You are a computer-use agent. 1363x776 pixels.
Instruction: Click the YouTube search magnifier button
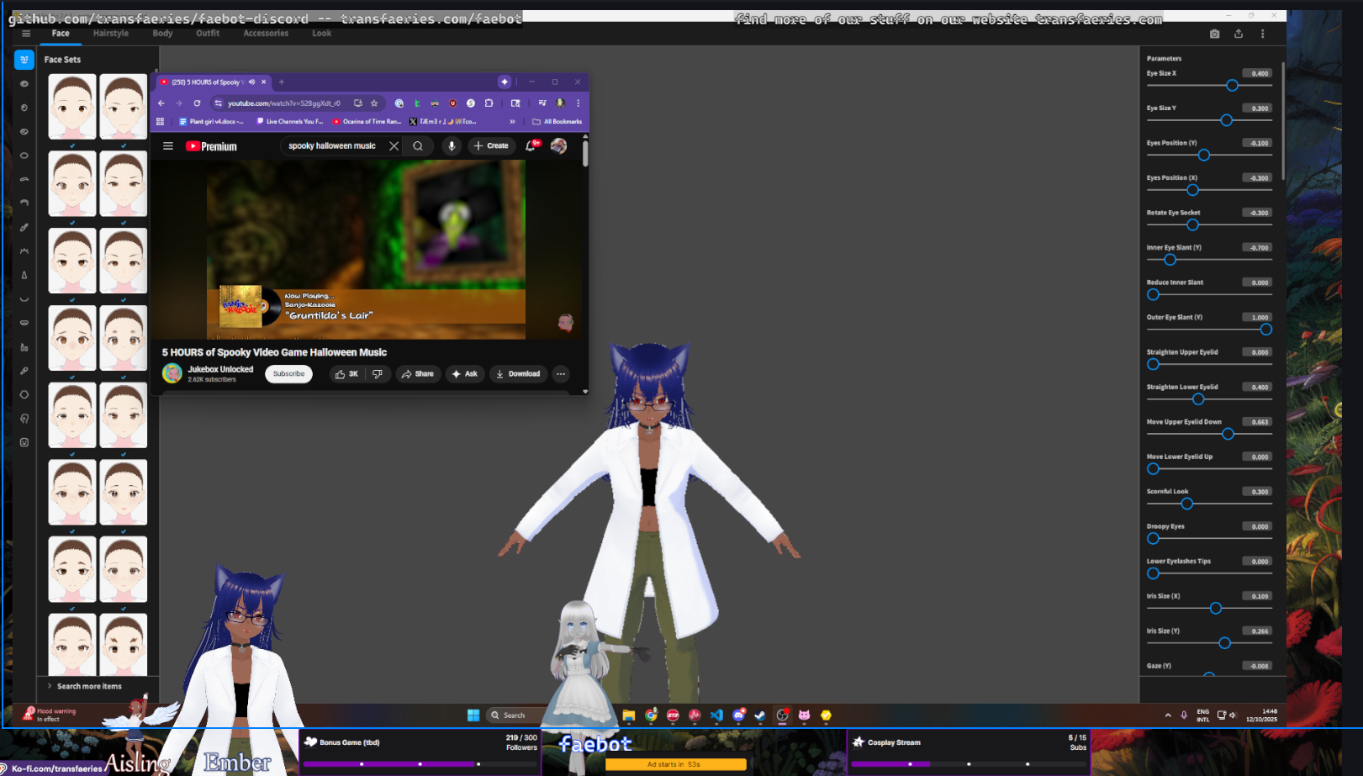tap(418, 146)
